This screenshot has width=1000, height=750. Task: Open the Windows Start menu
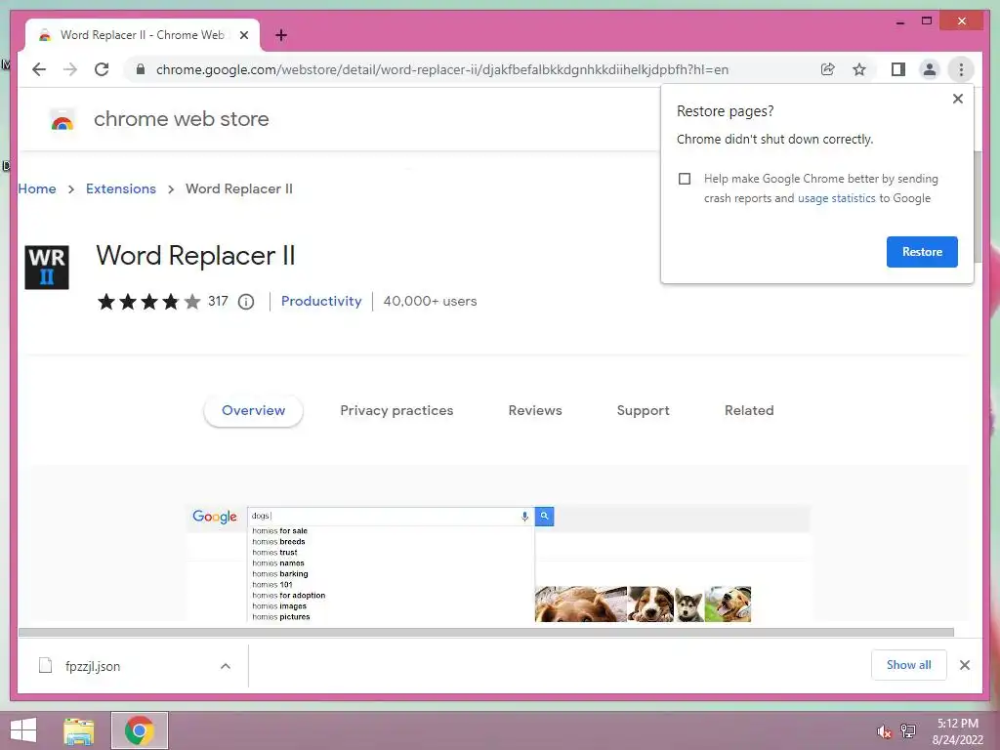click(23, 730)
